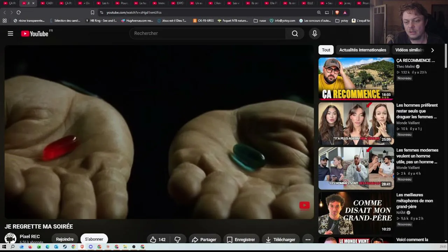
Task: Focus the Rechercher search field
Action: (208, 34)
